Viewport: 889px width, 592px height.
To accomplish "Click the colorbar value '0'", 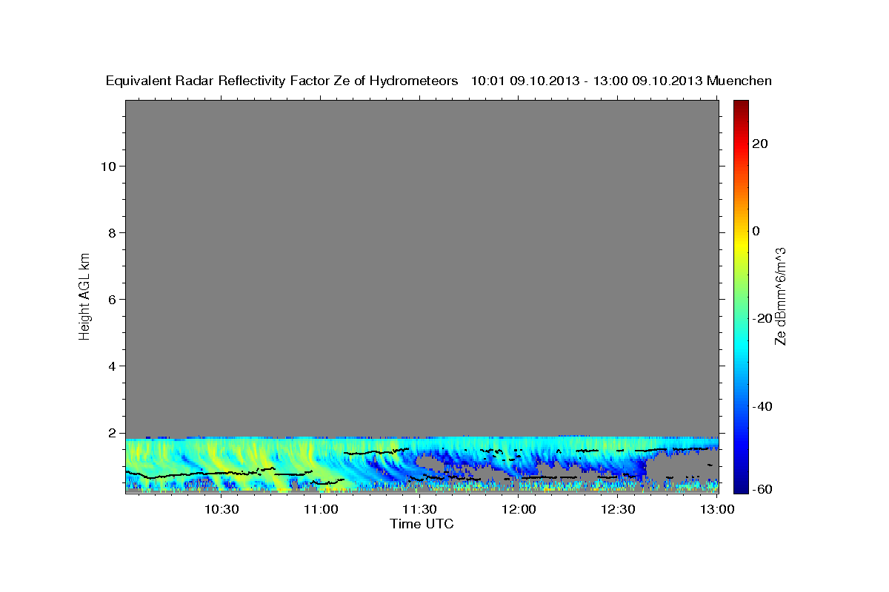I will pyautogui.click(x=756, y=231).
